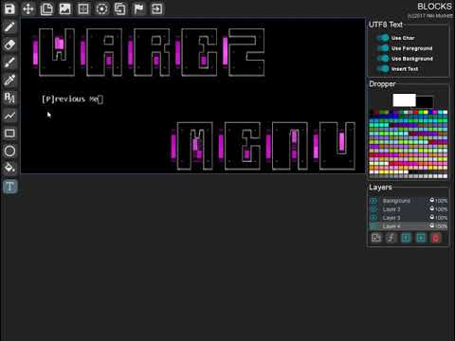Click the Layer 3 100% opacity control
The width and height of the screenshot is (455, 341).
(438, 218)
